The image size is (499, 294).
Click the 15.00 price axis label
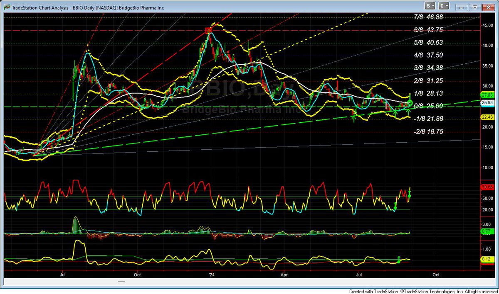pos(487,147)
